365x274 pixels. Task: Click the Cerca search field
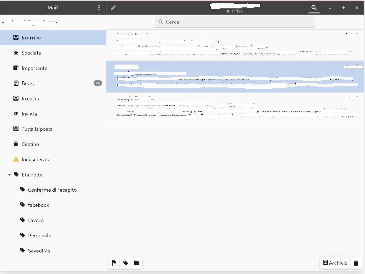pos(235,22)
